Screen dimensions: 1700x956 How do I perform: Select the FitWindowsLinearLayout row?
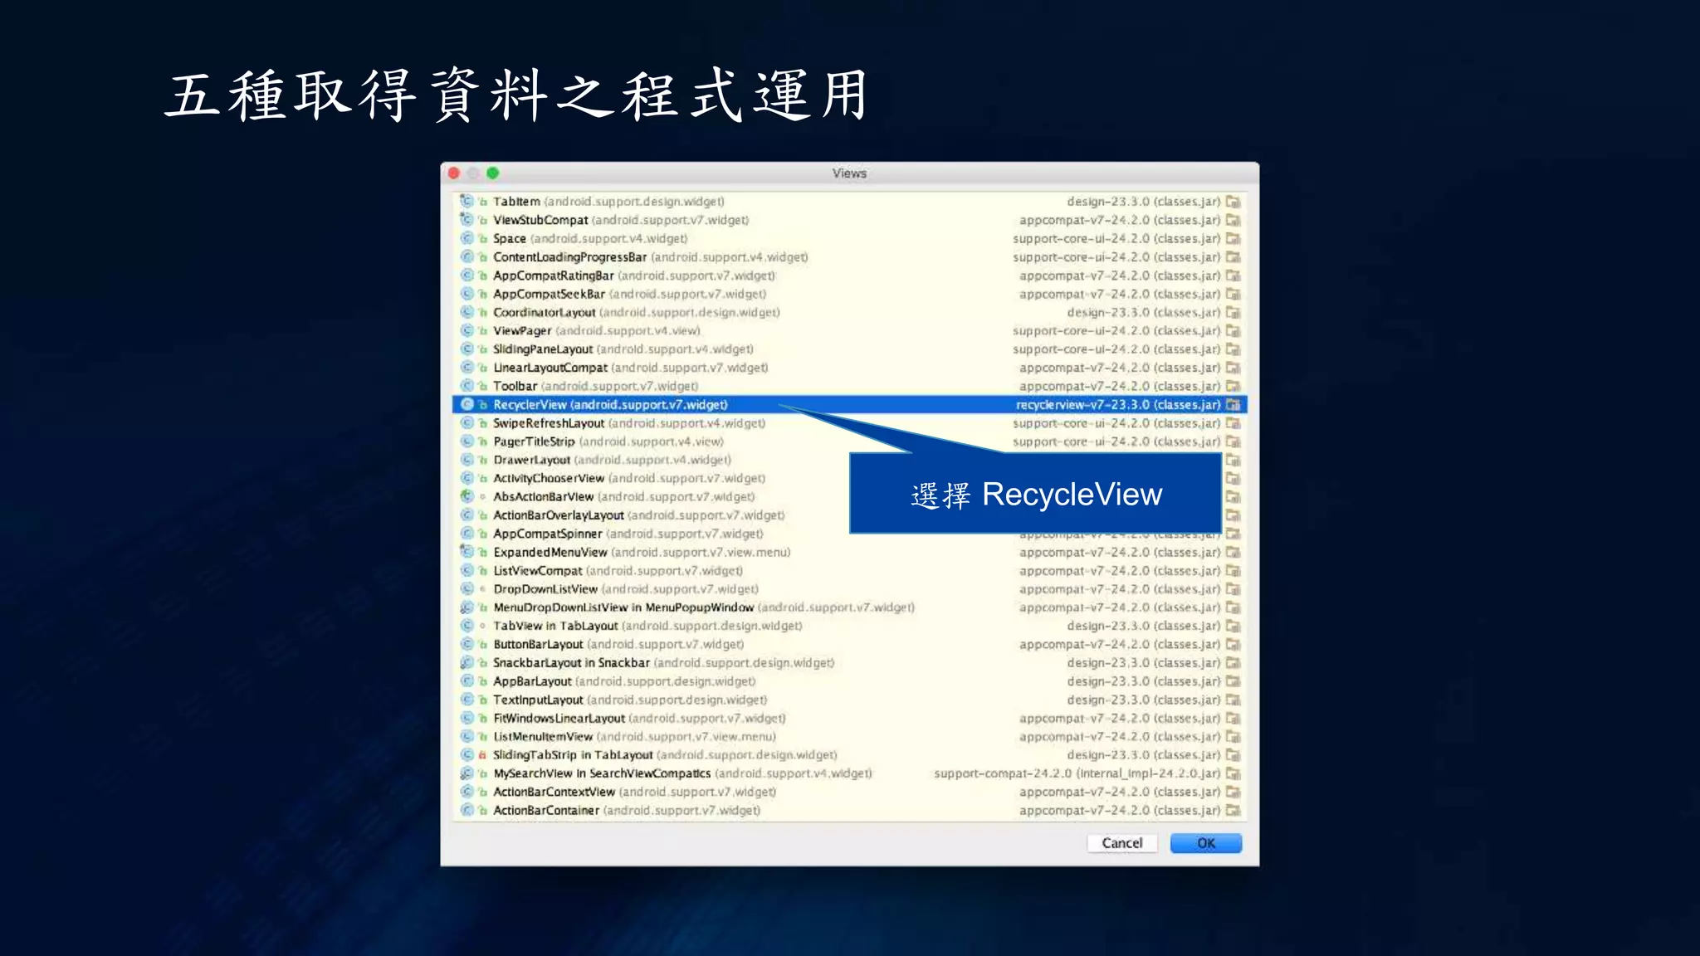pos(849,719)
